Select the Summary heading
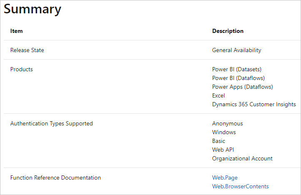 click(32, 9)
